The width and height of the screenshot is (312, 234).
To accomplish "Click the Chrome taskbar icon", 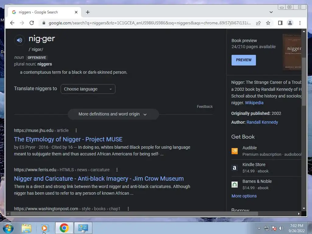I will point(64,228).
